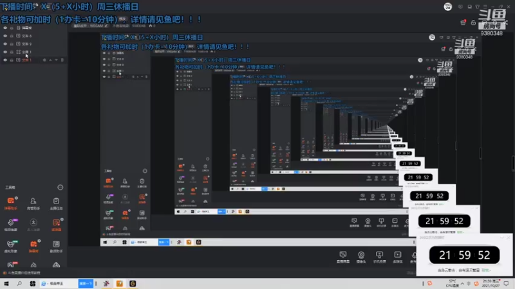Open the 弹幕助手 tool
This screenshot has width=515, height=289.
point(10,203)
